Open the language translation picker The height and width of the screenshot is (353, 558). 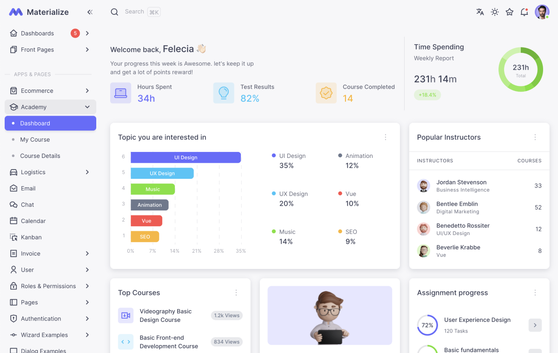click(480, 12)
